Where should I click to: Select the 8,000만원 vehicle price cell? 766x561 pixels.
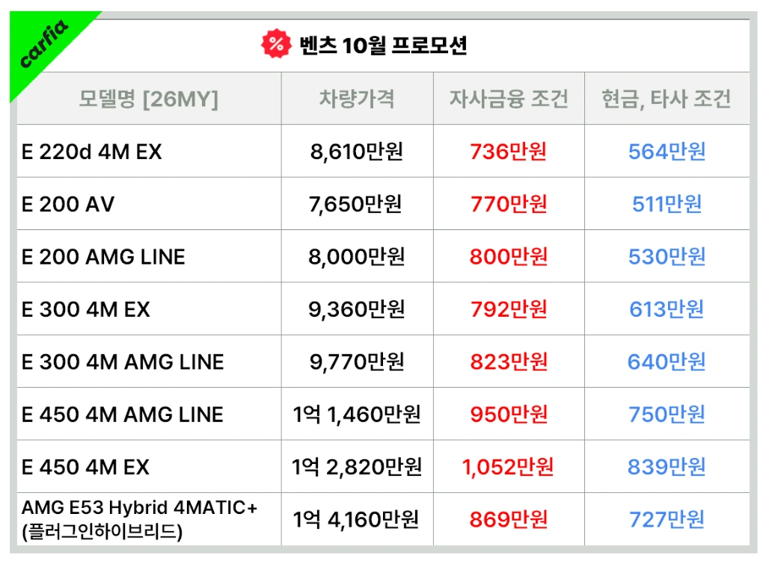(x=356, y=257)
